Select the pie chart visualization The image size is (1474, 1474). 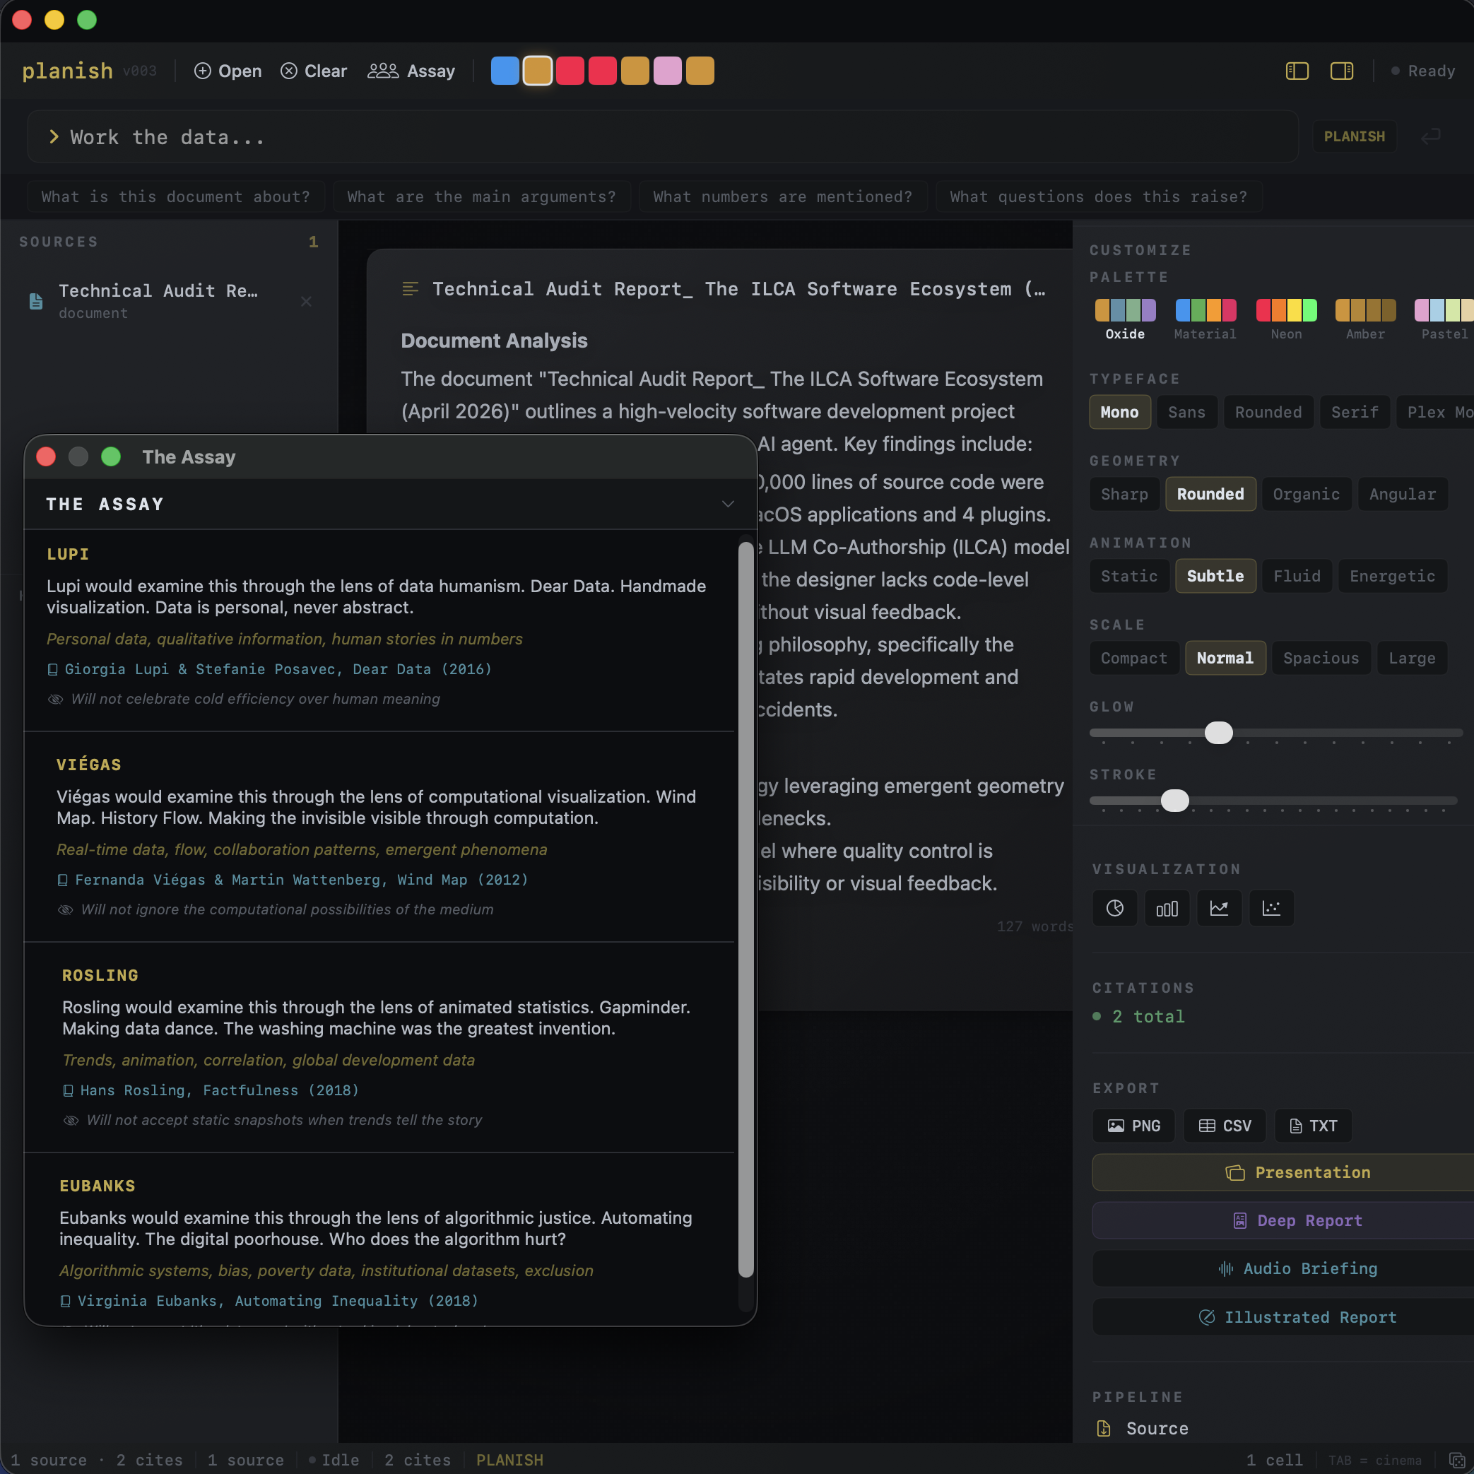pos(1114,908)
